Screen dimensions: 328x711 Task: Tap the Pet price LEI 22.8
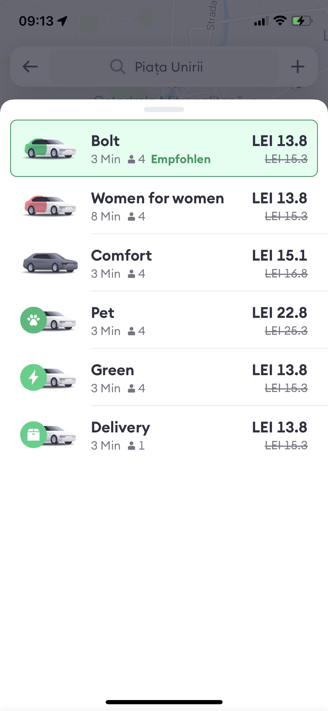pos(280,313)
